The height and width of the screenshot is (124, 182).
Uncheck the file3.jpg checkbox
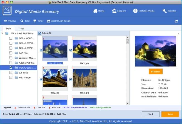pos(71,79)
